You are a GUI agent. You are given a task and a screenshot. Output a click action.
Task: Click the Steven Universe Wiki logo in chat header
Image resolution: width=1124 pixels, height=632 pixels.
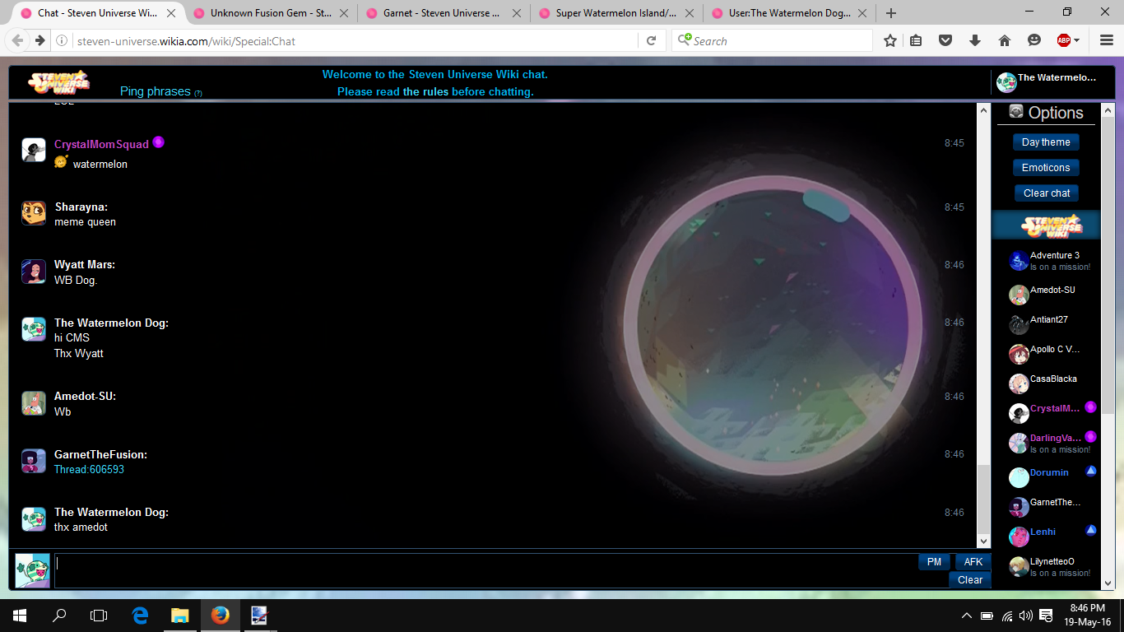pos(58,83)
